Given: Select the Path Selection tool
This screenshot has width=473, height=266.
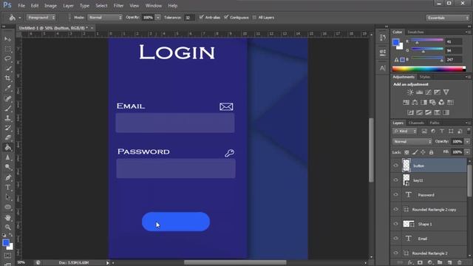Looking at the screenshot, I should (8, 197).
